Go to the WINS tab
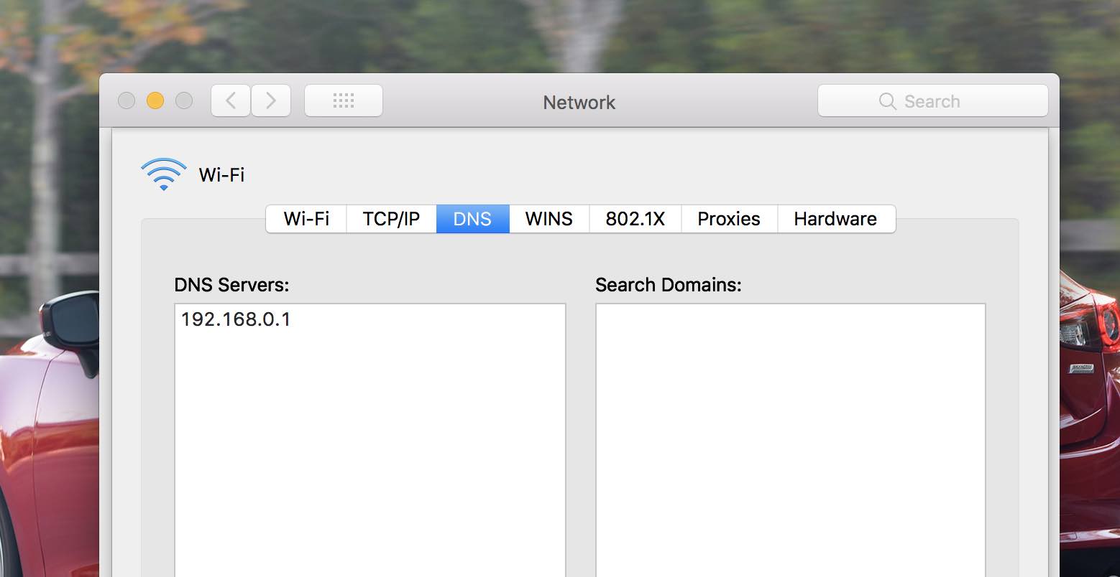This screenshot has width=1120, height=577. (x=548, y=219)
